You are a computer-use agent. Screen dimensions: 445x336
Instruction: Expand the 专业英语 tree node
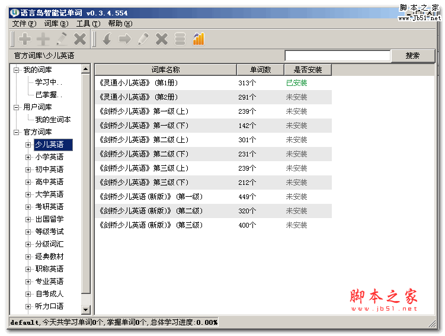(x=28, y=282)
